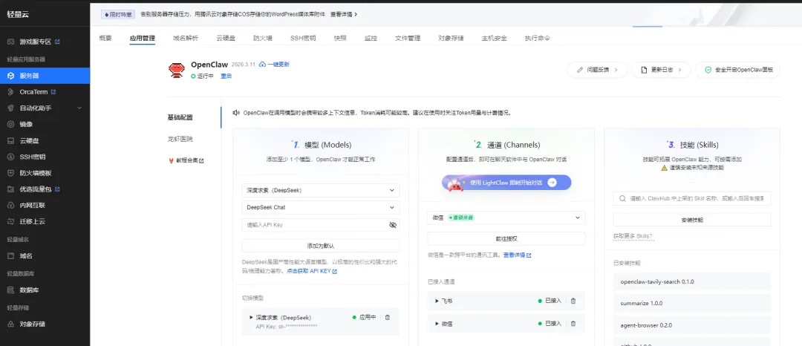Click the search icon in Skill search box
Image resolution: width=802 pixels, height=346 pixels.
point(622,199)
